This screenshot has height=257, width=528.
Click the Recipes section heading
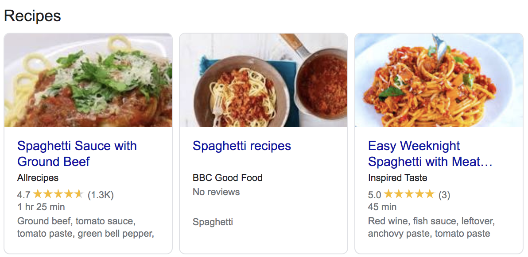[x=32, y=15]
